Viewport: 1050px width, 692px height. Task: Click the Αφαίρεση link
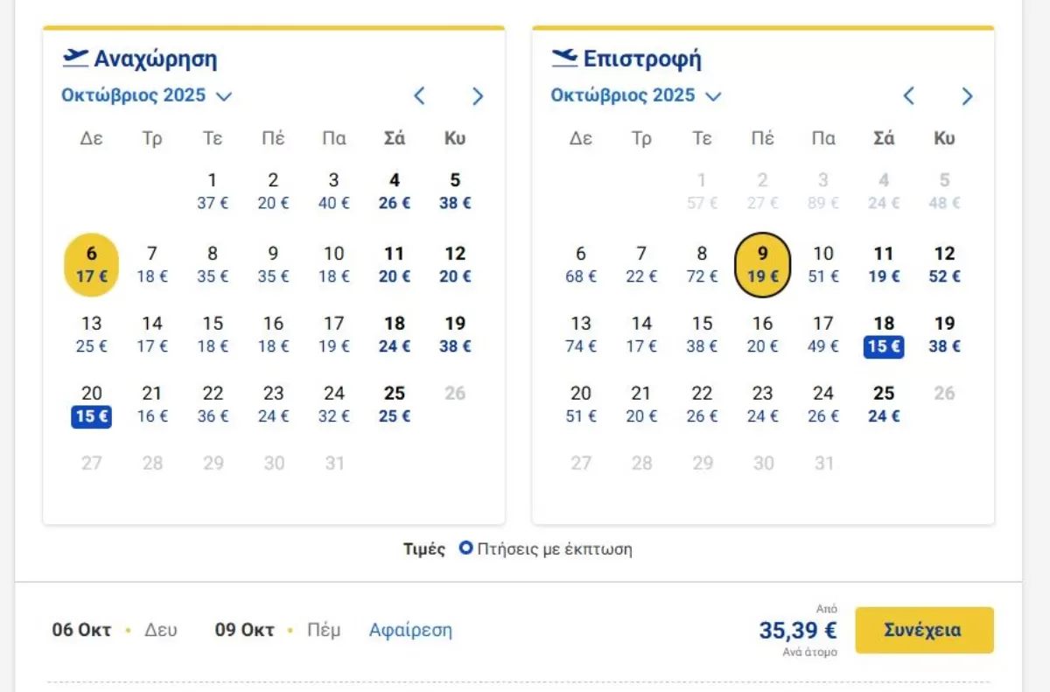click(410, 630)
